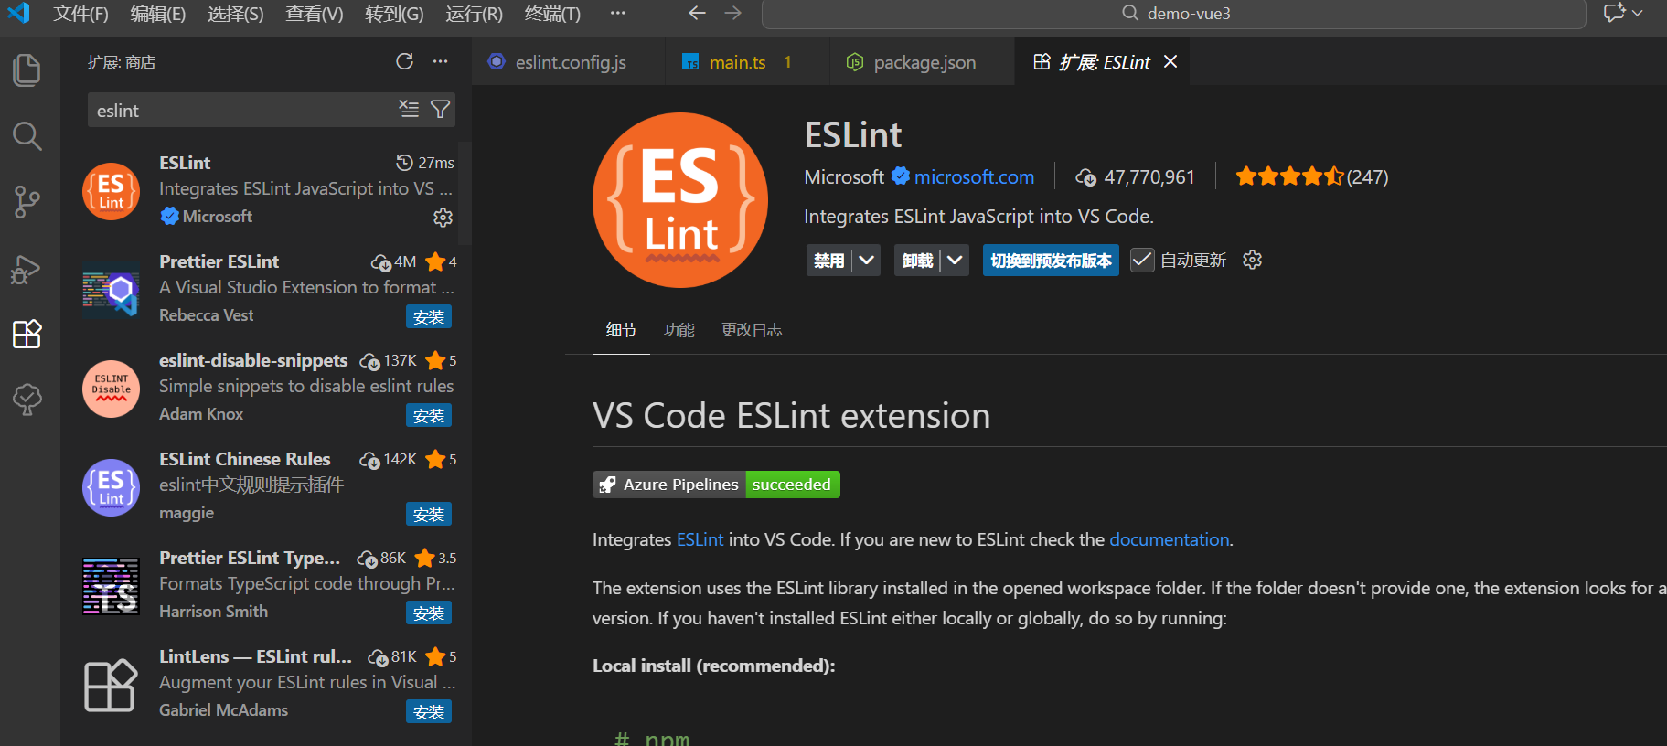Open the Search view in activity bar
Image resolution: width=1667 pixels, height=746 pixels.
[27, 136]
